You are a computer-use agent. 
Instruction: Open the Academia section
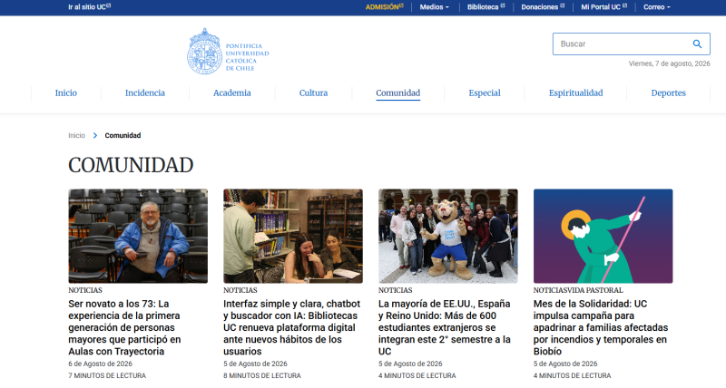point(232,93)
